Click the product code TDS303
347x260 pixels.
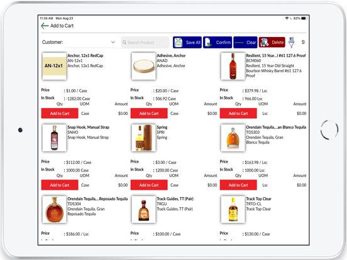[253, 133]
